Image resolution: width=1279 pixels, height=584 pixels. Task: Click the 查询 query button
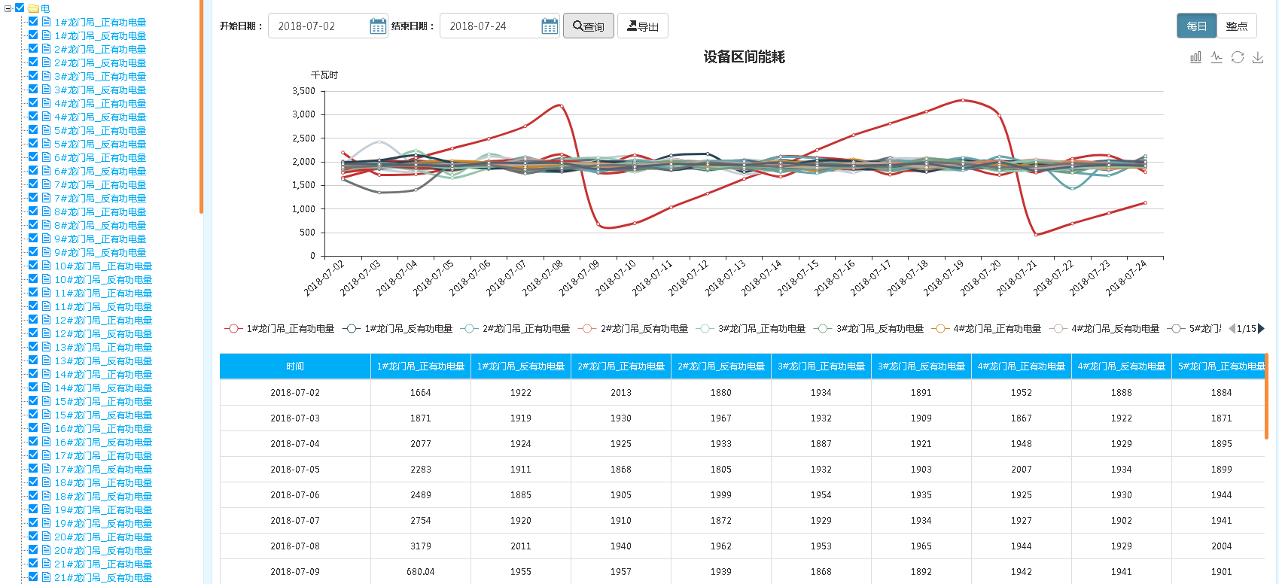[589, 26]
